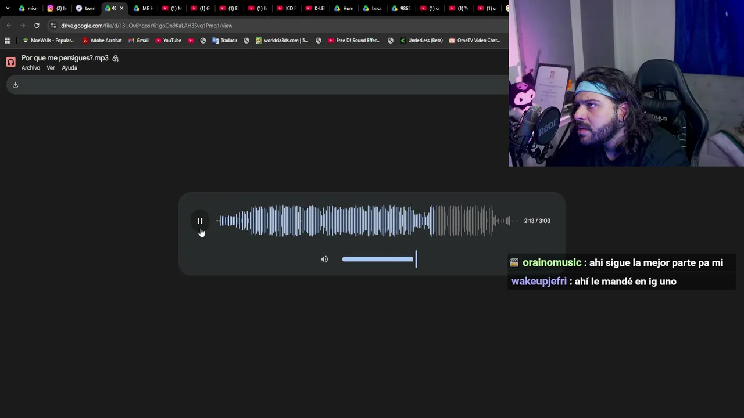Reload the current page

37,26
